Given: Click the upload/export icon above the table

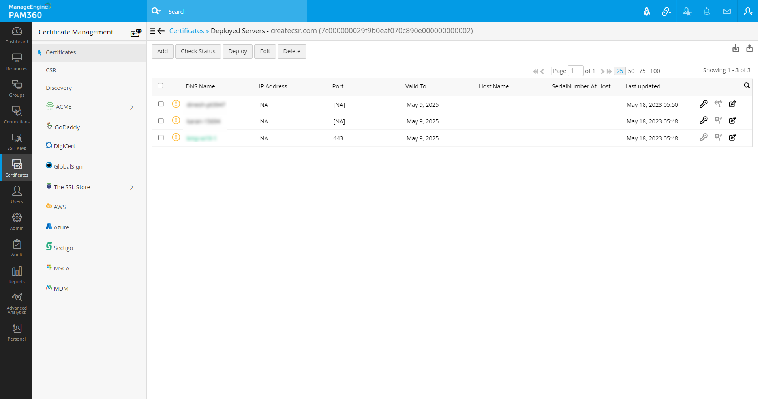Looking at the screenshot, I should (750, 48).
